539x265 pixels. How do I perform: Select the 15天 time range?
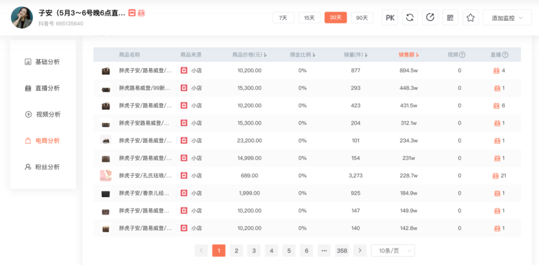pyautogui.click(x=309, y=18)
